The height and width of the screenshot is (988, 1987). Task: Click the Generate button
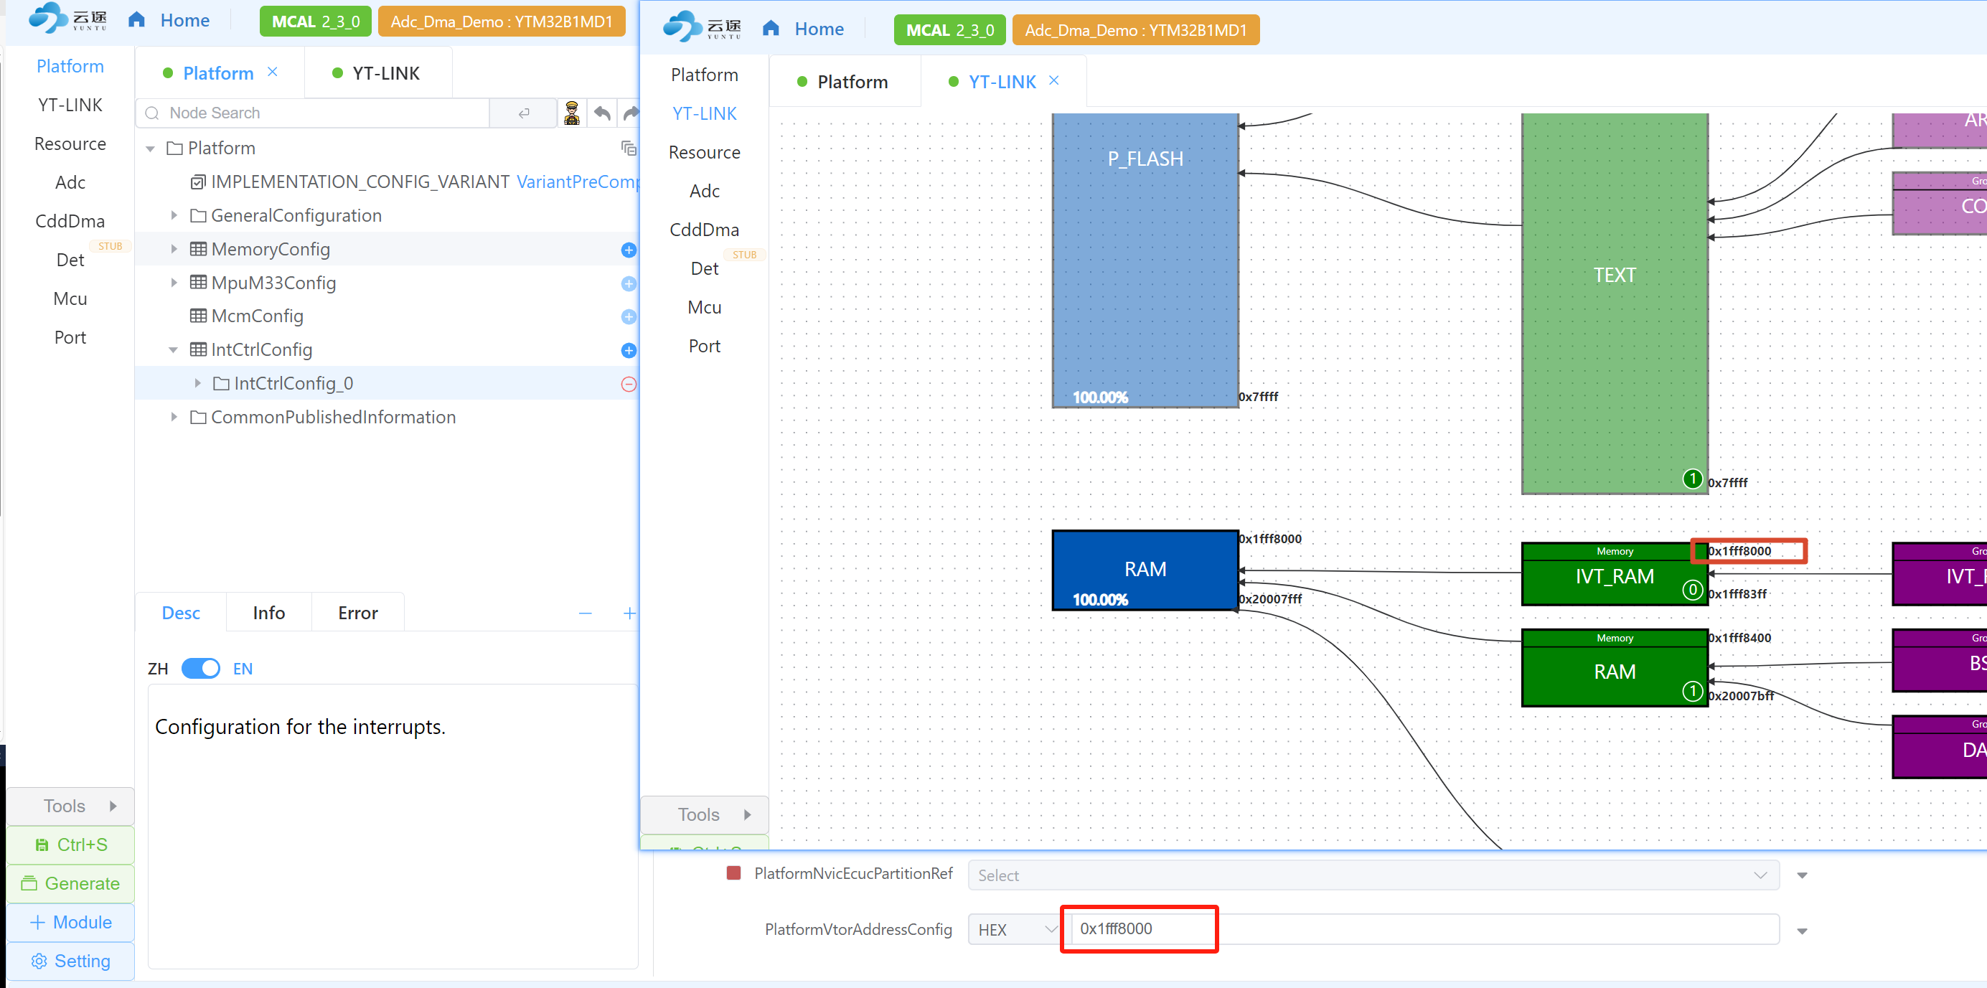point(70,884)
